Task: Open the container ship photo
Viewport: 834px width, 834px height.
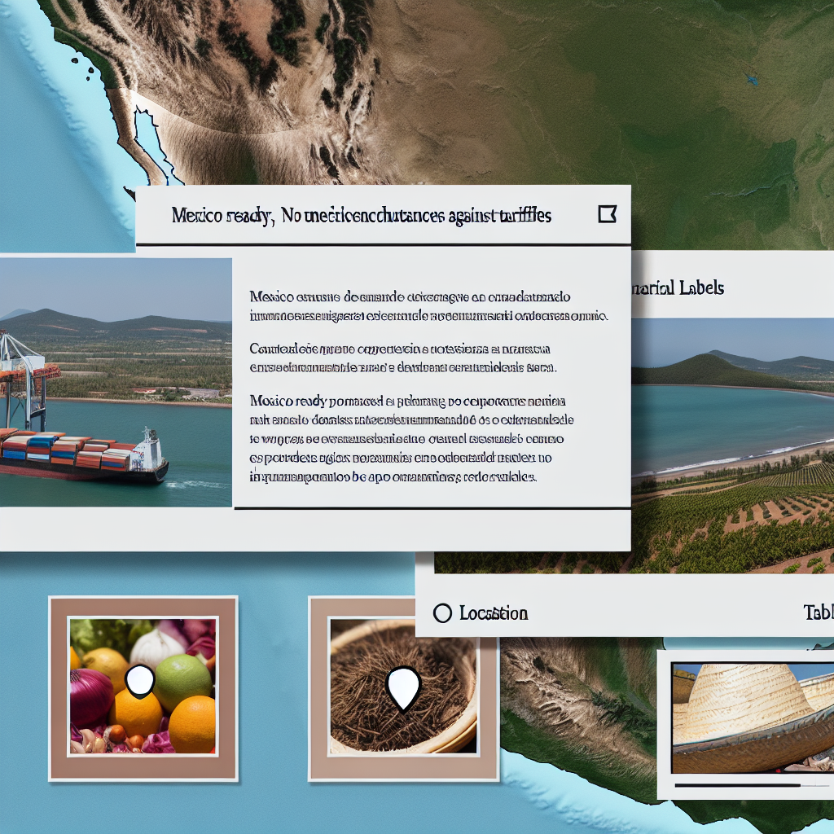Action: 116,383
